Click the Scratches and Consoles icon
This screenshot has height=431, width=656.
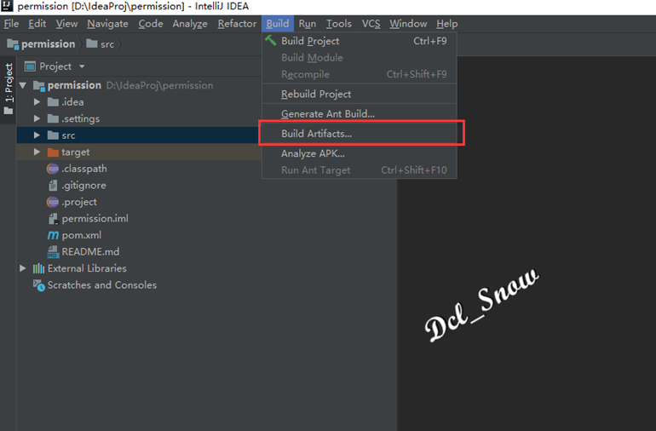[39, 285]
